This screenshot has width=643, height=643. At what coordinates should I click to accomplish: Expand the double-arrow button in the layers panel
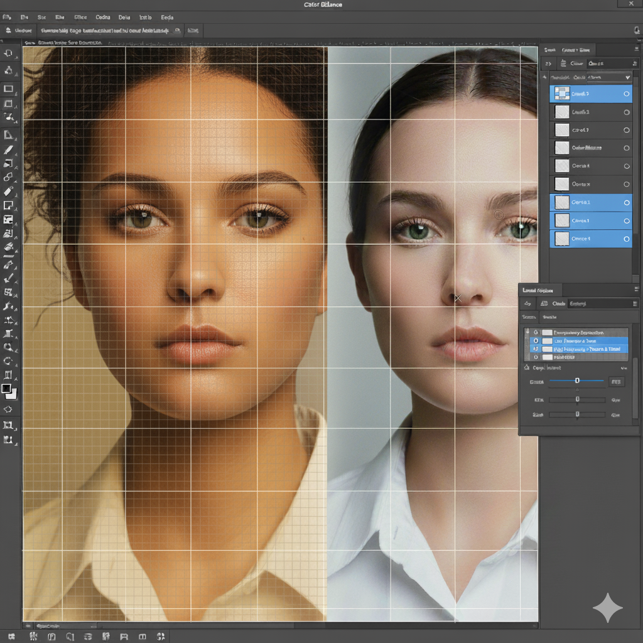(x=548, y=63)
